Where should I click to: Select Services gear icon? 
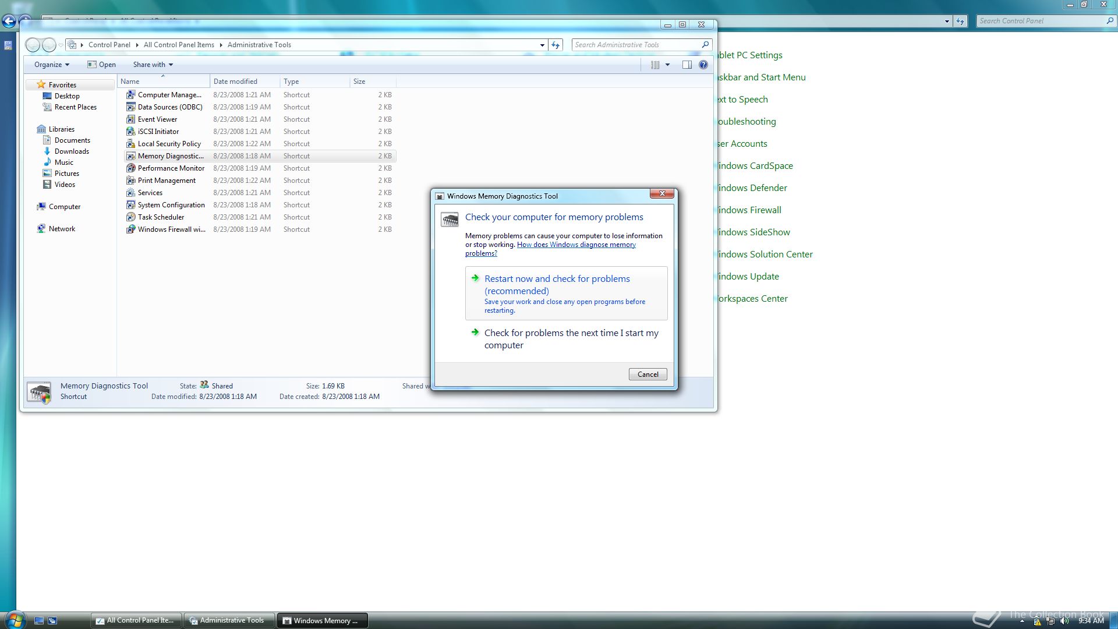click(131, 193)
